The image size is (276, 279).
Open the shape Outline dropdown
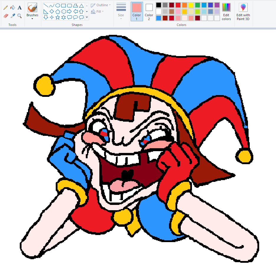coord(101,5)
